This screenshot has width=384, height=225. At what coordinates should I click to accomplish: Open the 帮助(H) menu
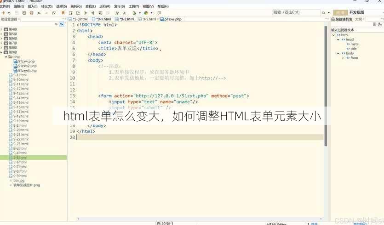[x=163, y=6]
